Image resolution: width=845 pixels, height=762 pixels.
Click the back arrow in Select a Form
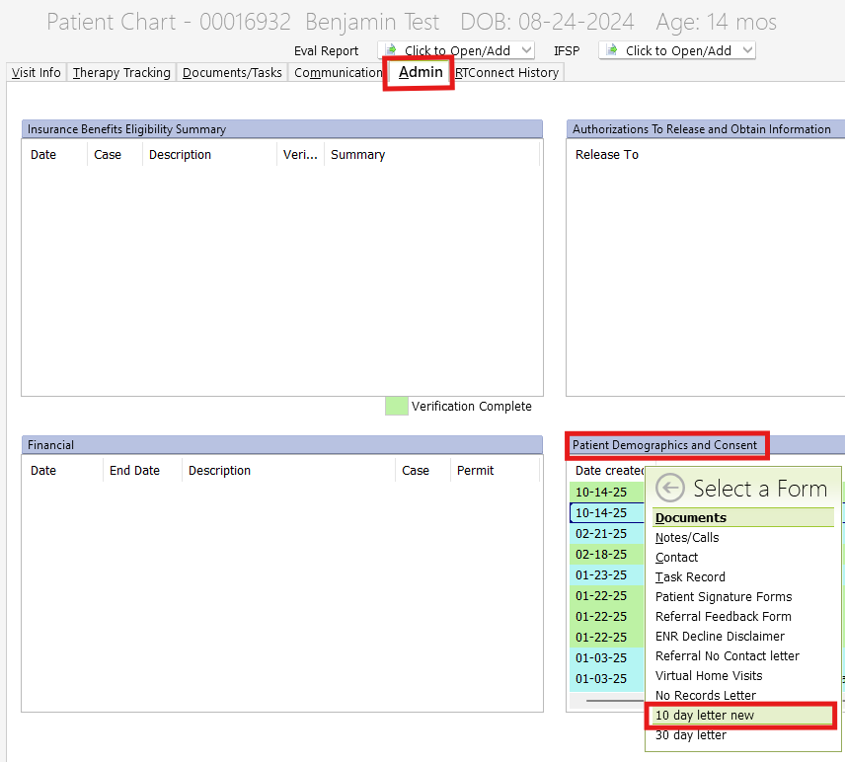pyautogui.click(x=670, y=488)
